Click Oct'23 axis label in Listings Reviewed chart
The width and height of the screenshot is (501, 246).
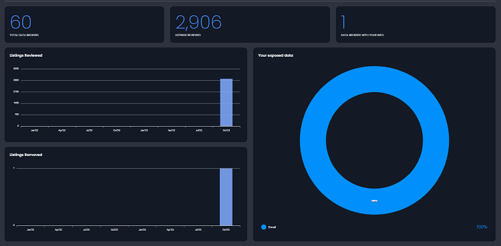tap(226, 131)
